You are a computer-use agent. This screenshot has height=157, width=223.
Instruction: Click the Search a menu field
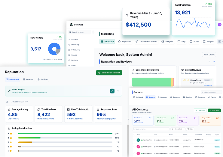[80, 32]
